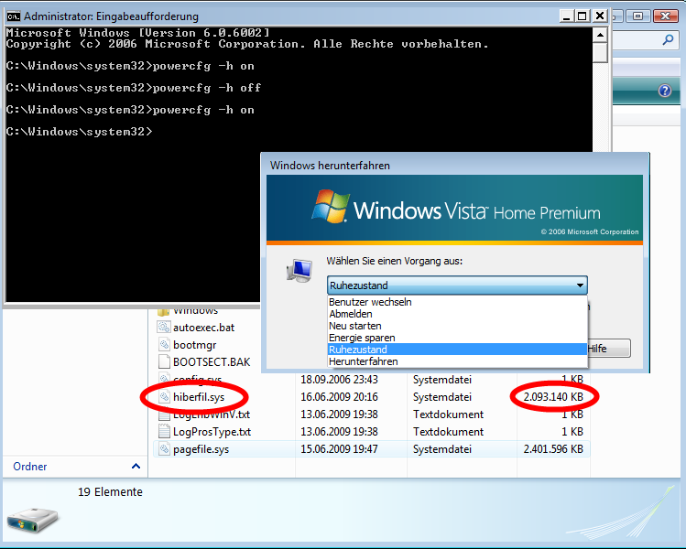The height and width of the screenshot is (549, 686).
Task: Expand the Ordner folders pane
Action: click(x=136, y=466)
